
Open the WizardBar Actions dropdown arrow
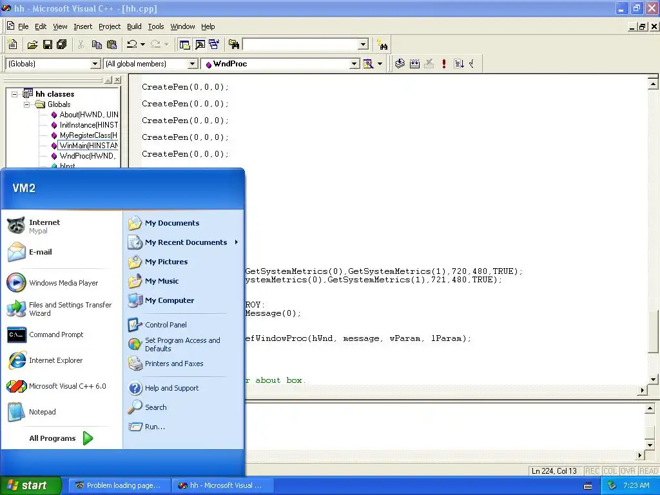pyautogui.click(x=380, y=64)
